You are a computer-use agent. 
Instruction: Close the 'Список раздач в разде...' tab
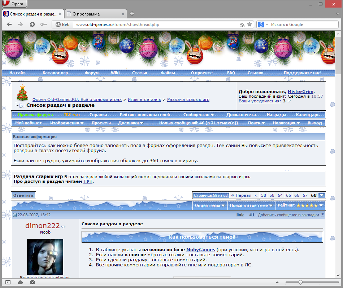pos(60,14)
